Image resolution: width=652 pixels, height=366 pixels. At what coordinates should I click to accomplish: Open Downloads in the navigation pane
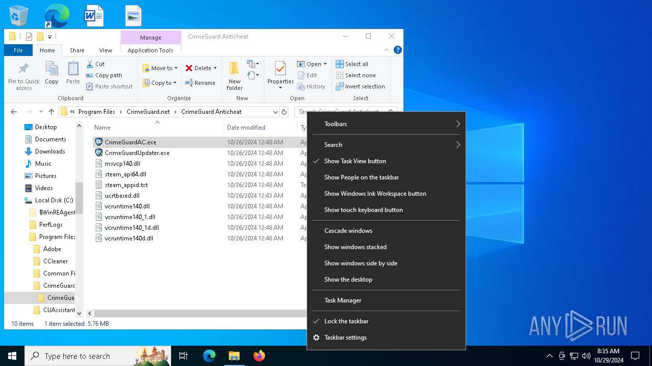pyautogui.click(x=49, y=151)
